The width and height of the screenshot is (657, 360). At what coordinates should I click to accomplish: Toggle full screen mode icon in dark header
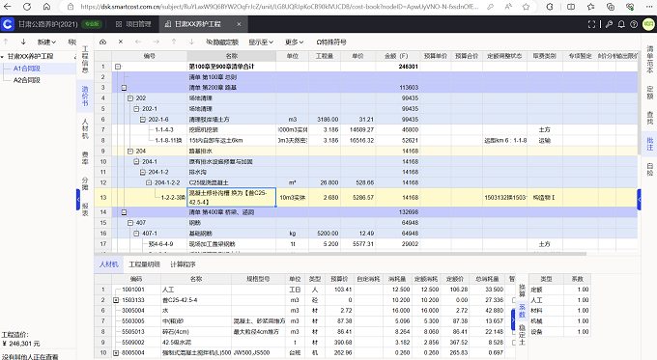pos(591,24)
